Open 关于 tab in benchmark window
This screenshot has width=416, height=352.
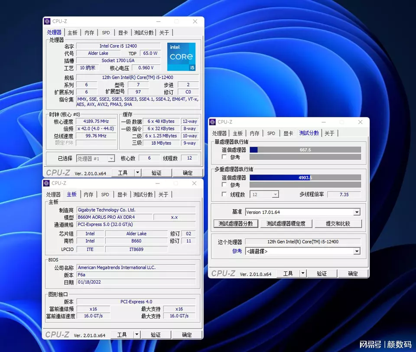pyautogui.click(x=329, y=133)
